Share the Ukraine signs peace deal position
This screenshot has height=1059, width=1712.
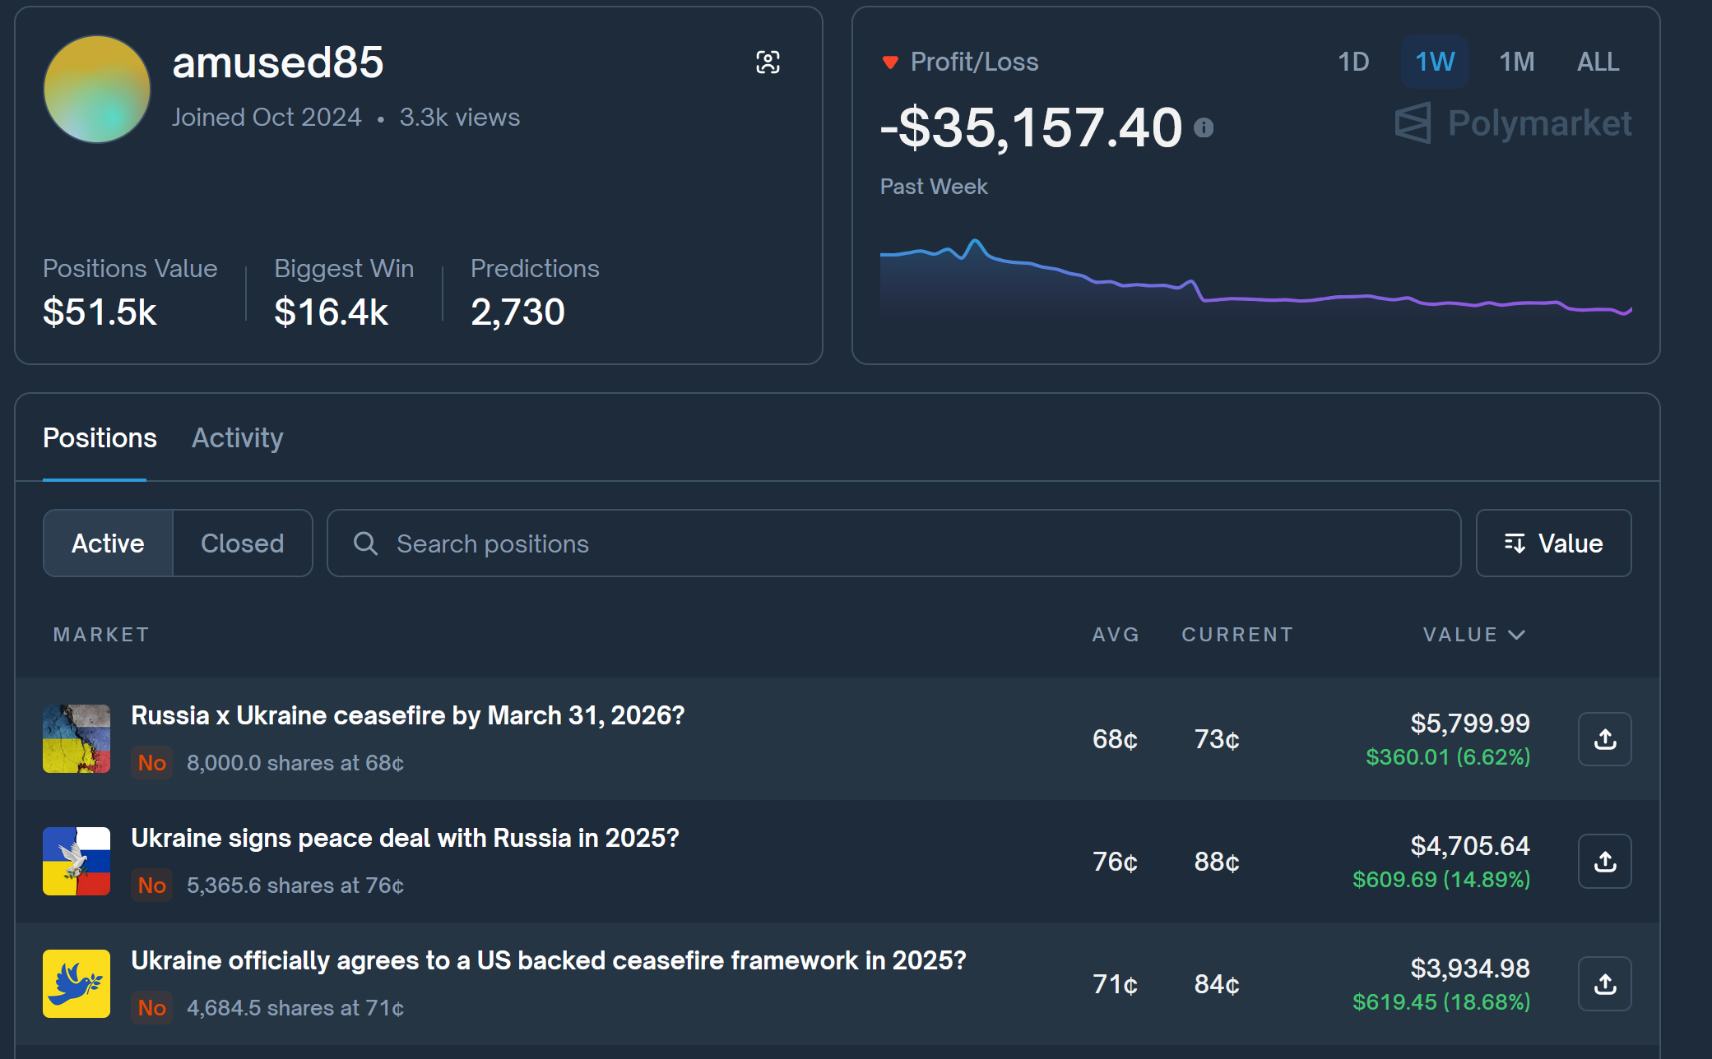click(x=1604, y=862)
